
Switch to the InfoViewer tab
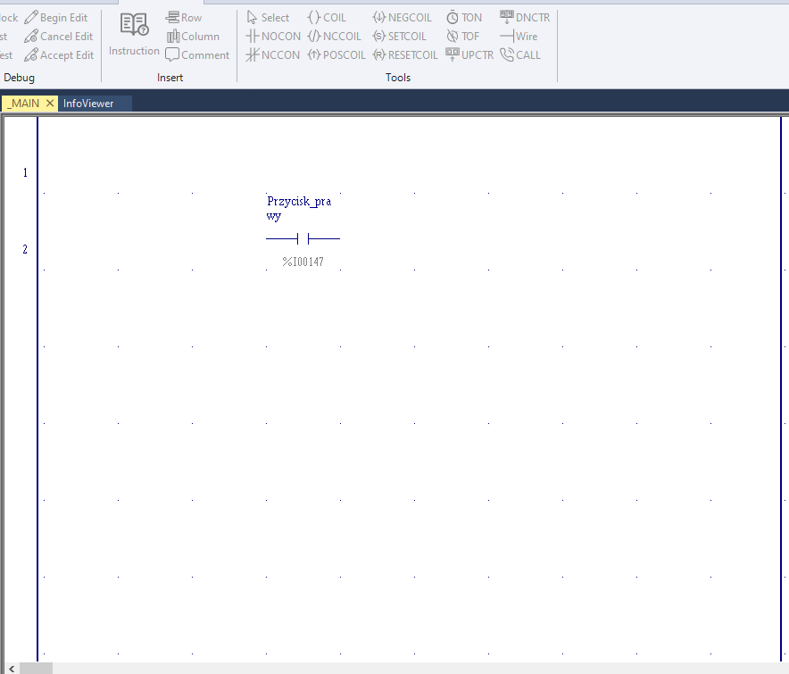tap(88, 104)
